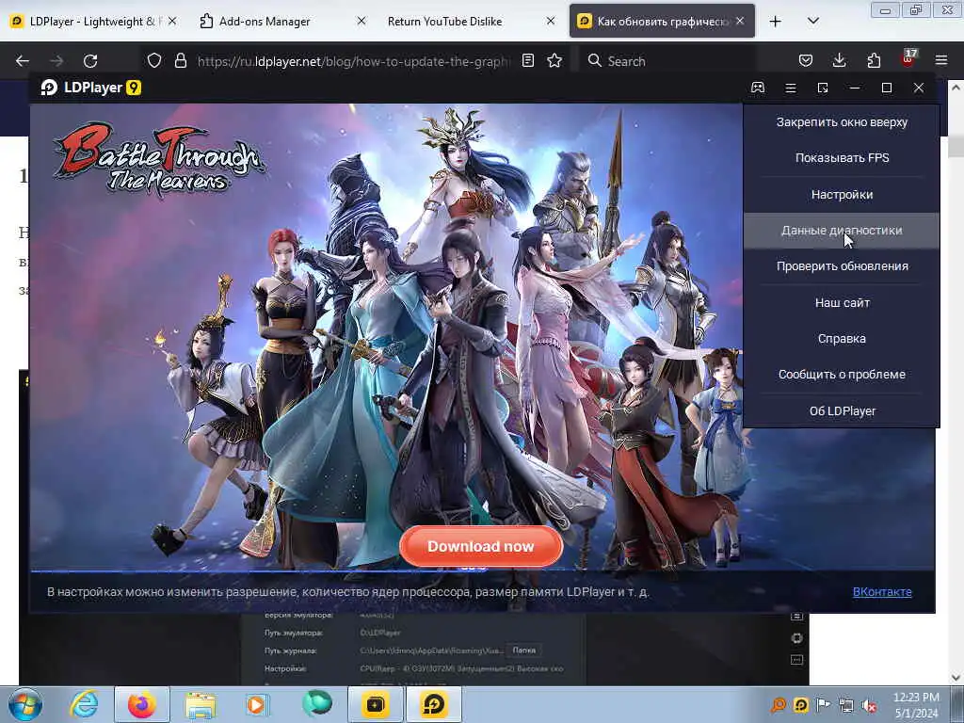Click the muted volume tray icon
This screenshot has height=723, width=964.
point(869,706)
